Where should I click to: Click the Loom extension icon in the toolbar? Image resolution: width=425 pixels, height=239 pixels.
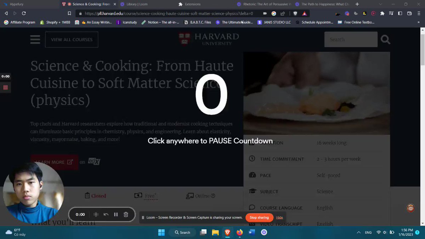[347, 13]
